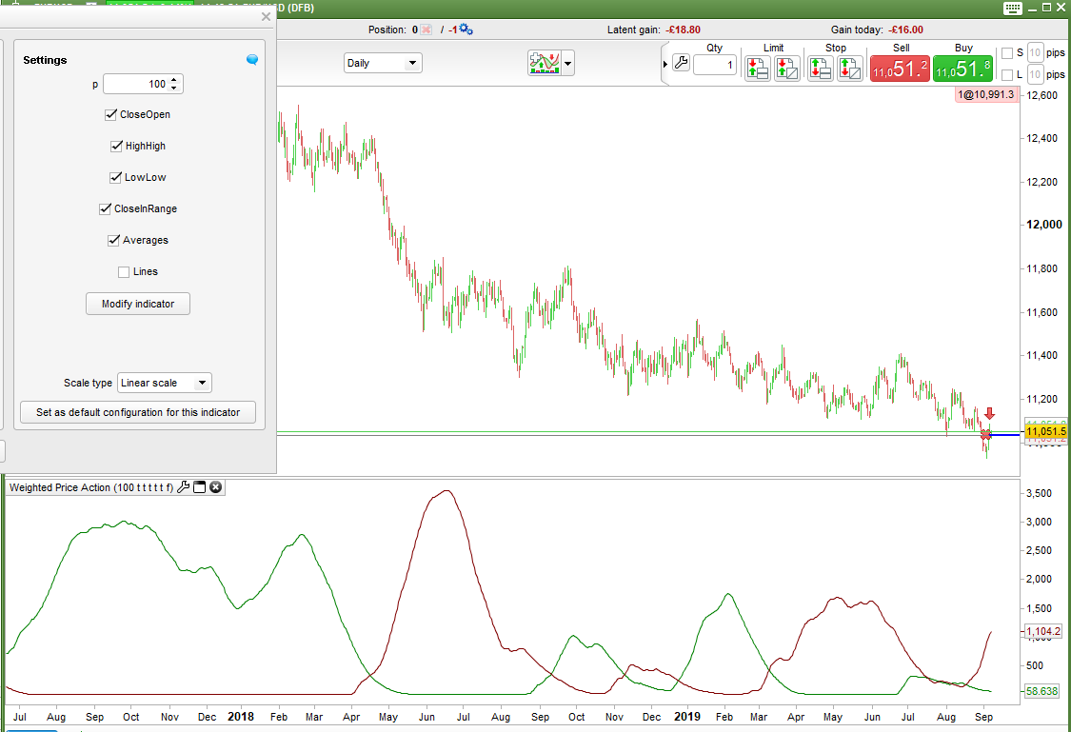The height and width of the screenshot is (732, 1071).
Task: Click the 2019 label on the time axis
Action: pyautogui.click(x=687, y=717)
